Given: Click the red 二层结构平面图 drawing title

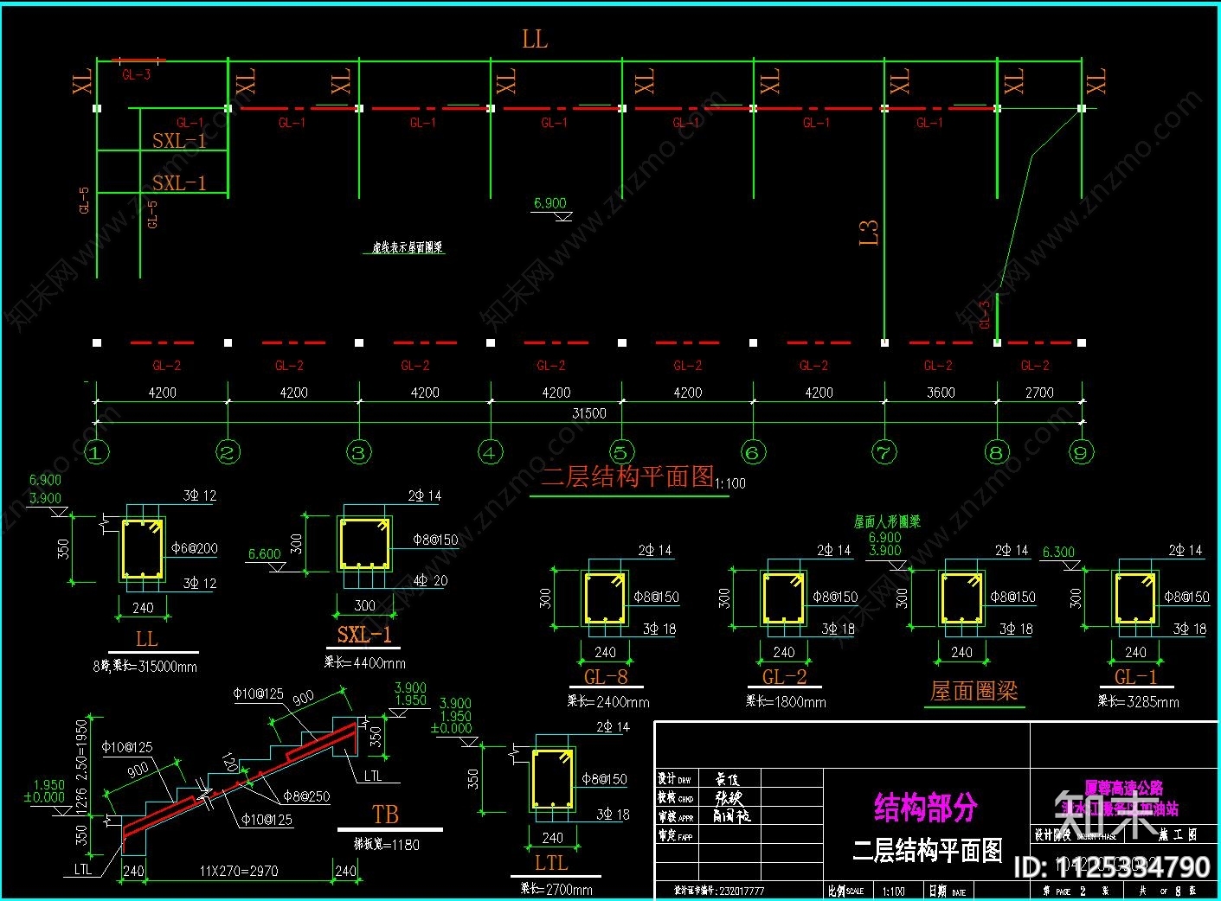Looking at the screenshot, I should [x=628, y=477].
